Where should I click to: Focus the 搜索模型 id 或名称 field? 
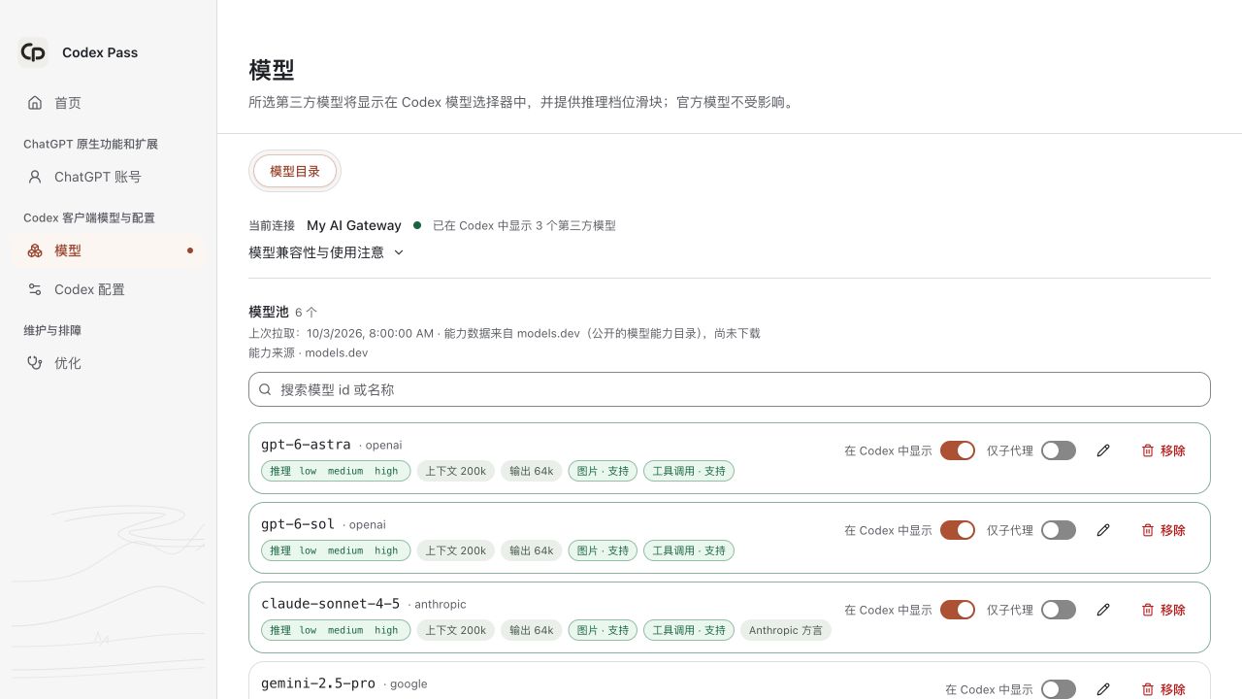730,389
